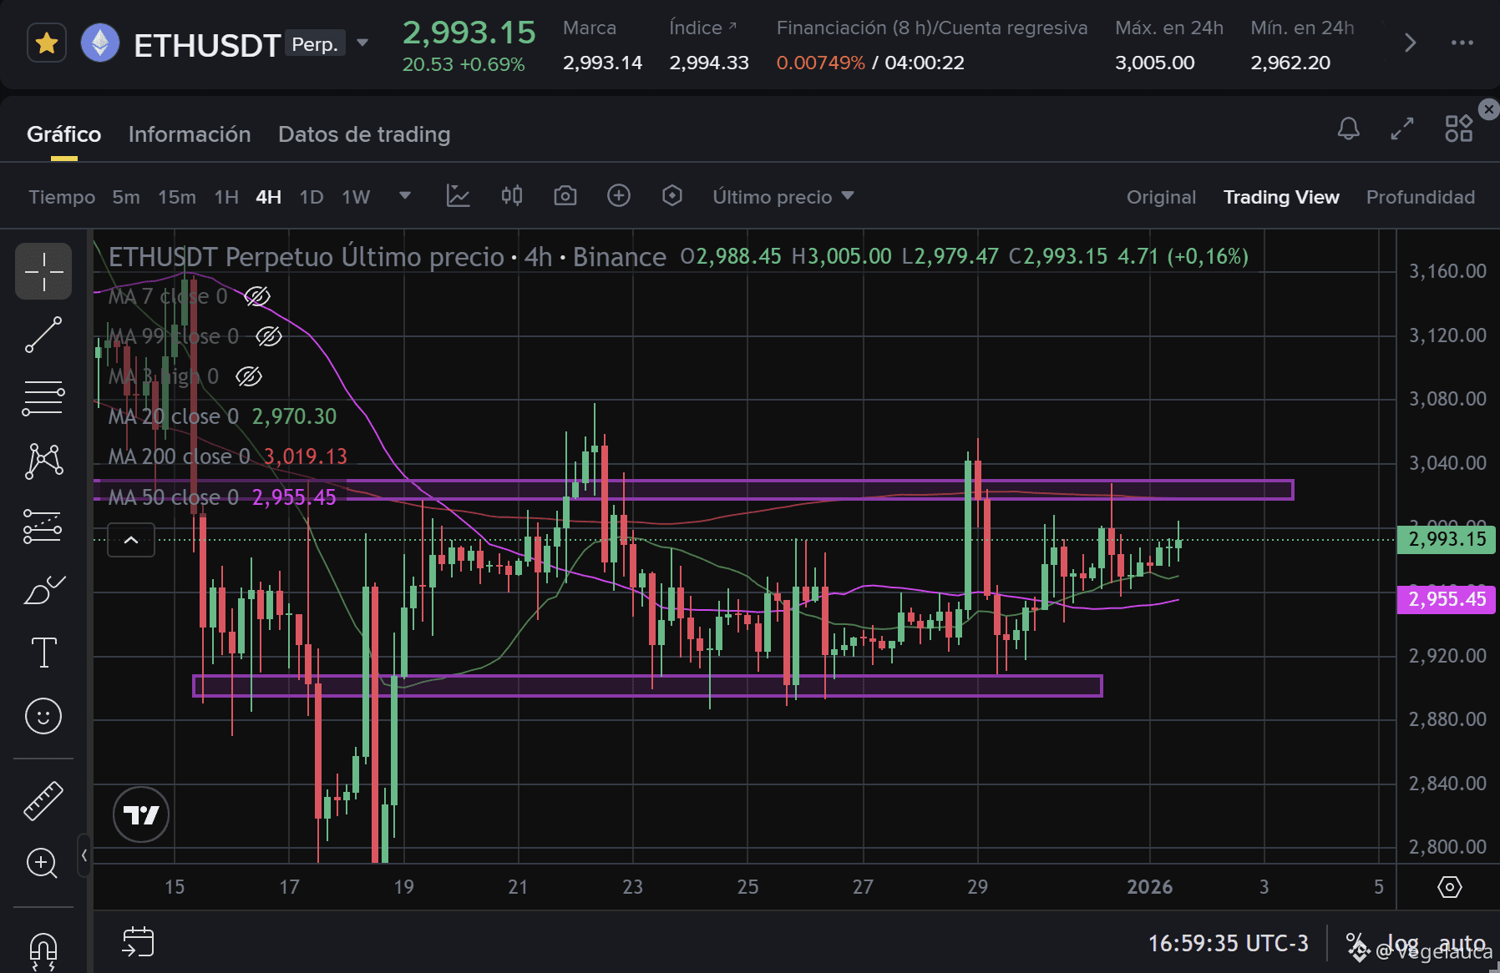Click the 16:59:35 UTC-3 timezone selector
1500x973 pixels.
pyautogui.click(x=1228, y=944)
